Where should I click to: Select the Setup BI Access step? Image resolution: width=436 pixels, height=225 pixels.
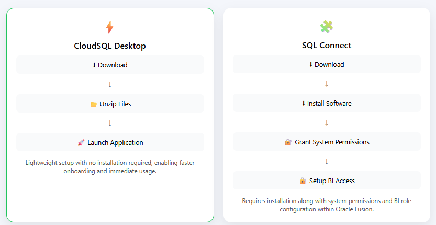327,181
